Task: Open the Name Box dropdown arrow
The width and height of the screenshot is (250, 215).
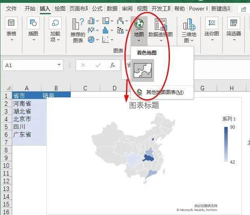Action: [x=59, y=65]
